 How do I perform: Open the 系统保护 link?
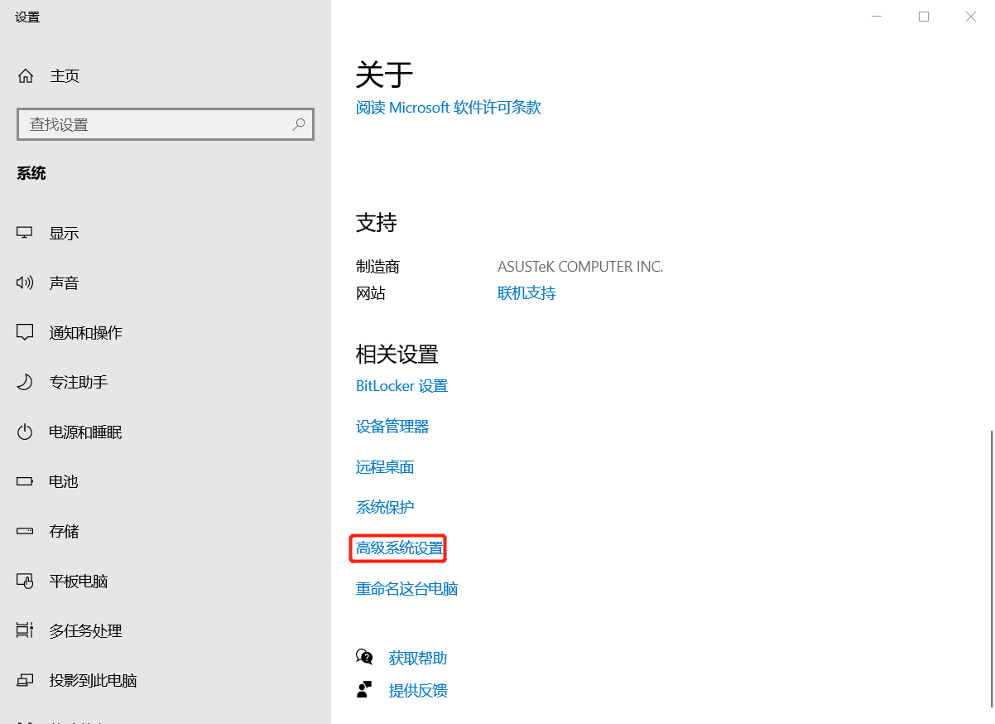[385, 507]
